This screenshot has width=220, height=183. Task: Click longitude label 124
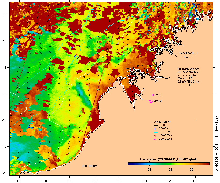tap(145, 181)
